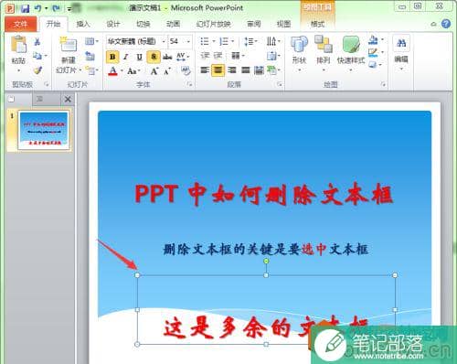Image resolution: width=457 pixels, height=364 pixels.
Task: Switch to the Insert ribbon tab
Action: (x=82, y=24)
